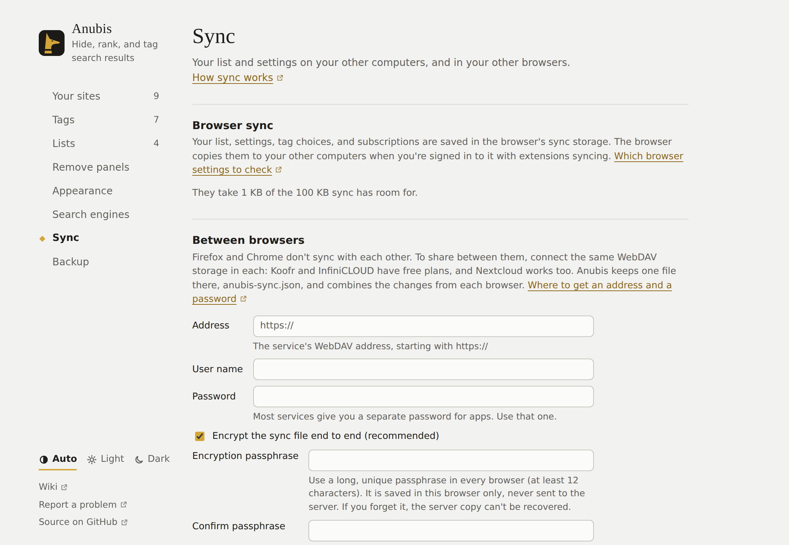Go to the Tags page
The height and width of the screenshot is (545, 789).
106,120
